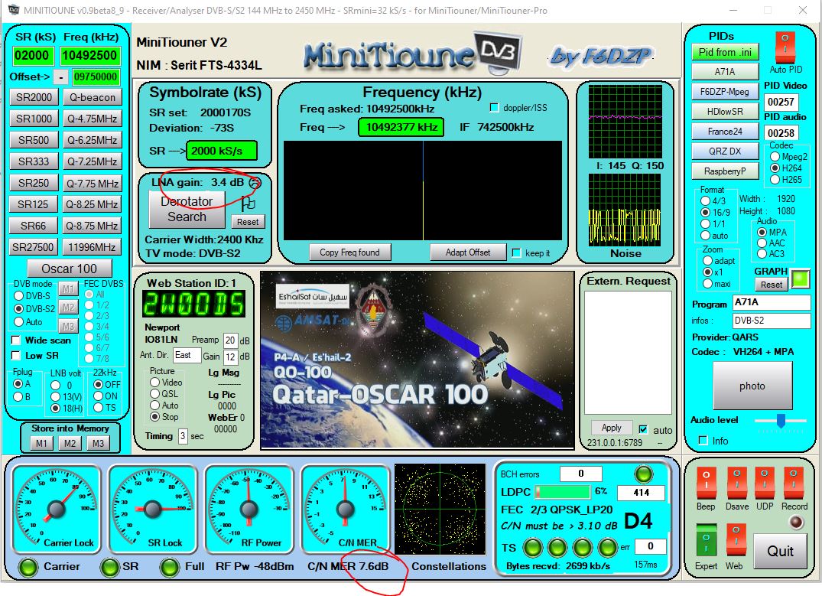Click the Quit button
The image size is (822, 596).
click(780, 551)
